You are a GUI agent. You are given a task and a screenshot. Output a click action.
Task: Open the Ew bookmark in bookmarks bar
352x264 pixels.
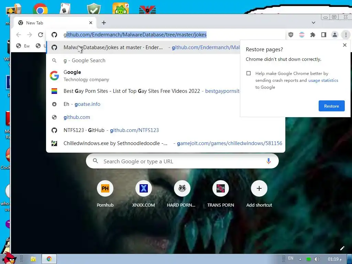(x=23, y=46)
